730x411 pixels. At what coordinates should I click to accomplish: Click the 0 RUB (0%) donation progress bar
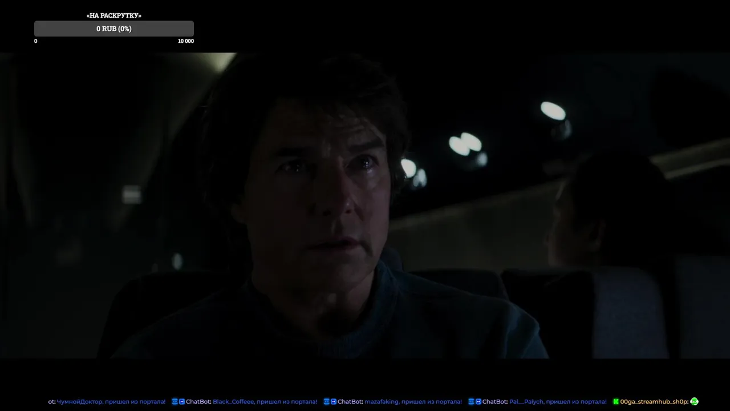pos(114,29)
